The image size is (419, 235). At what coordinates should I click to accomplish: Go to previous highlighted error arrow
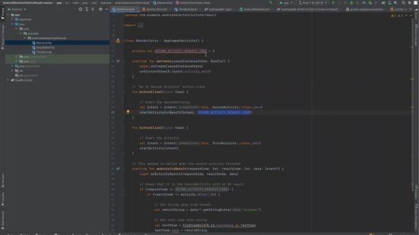tap(406, 16)
